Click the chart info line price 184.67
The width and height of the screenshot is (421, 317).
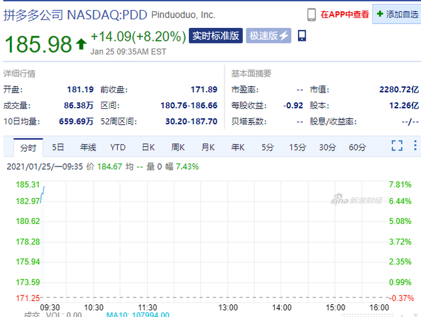110,167
